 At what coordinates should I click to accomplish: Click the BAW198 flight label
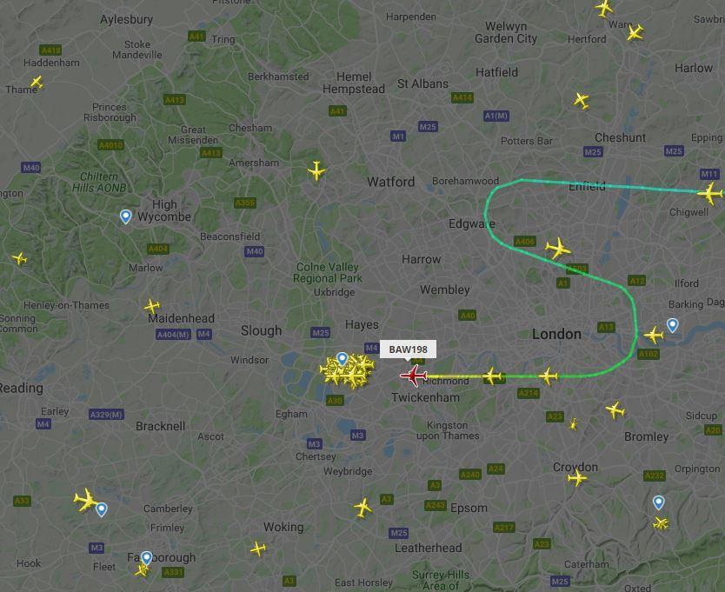point(408,349)
